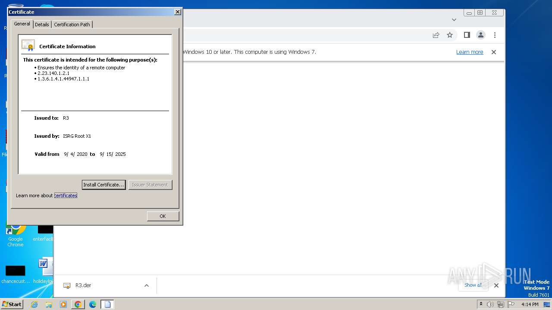The width and height of the screenshot is (552, 310).
Task: Open Windows Media Player taskbar icon
Action: [63, 304]
